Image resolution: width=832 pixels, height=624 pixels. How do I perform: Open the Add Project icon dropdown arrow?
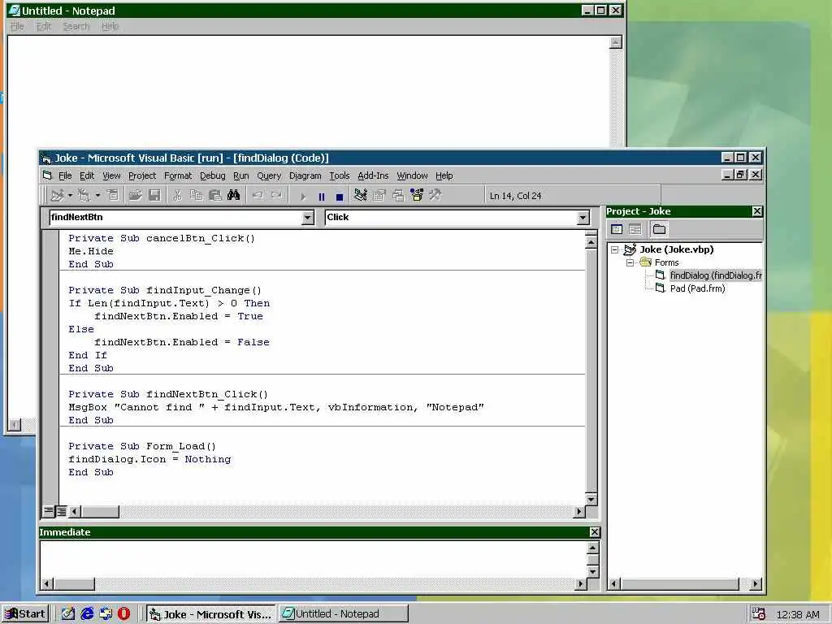pos(70,196)
